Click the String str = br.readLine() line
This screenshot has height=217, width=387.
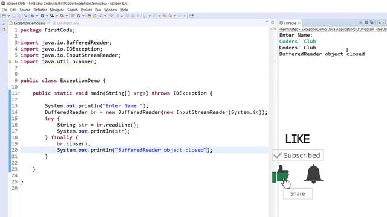click(98, 125)
